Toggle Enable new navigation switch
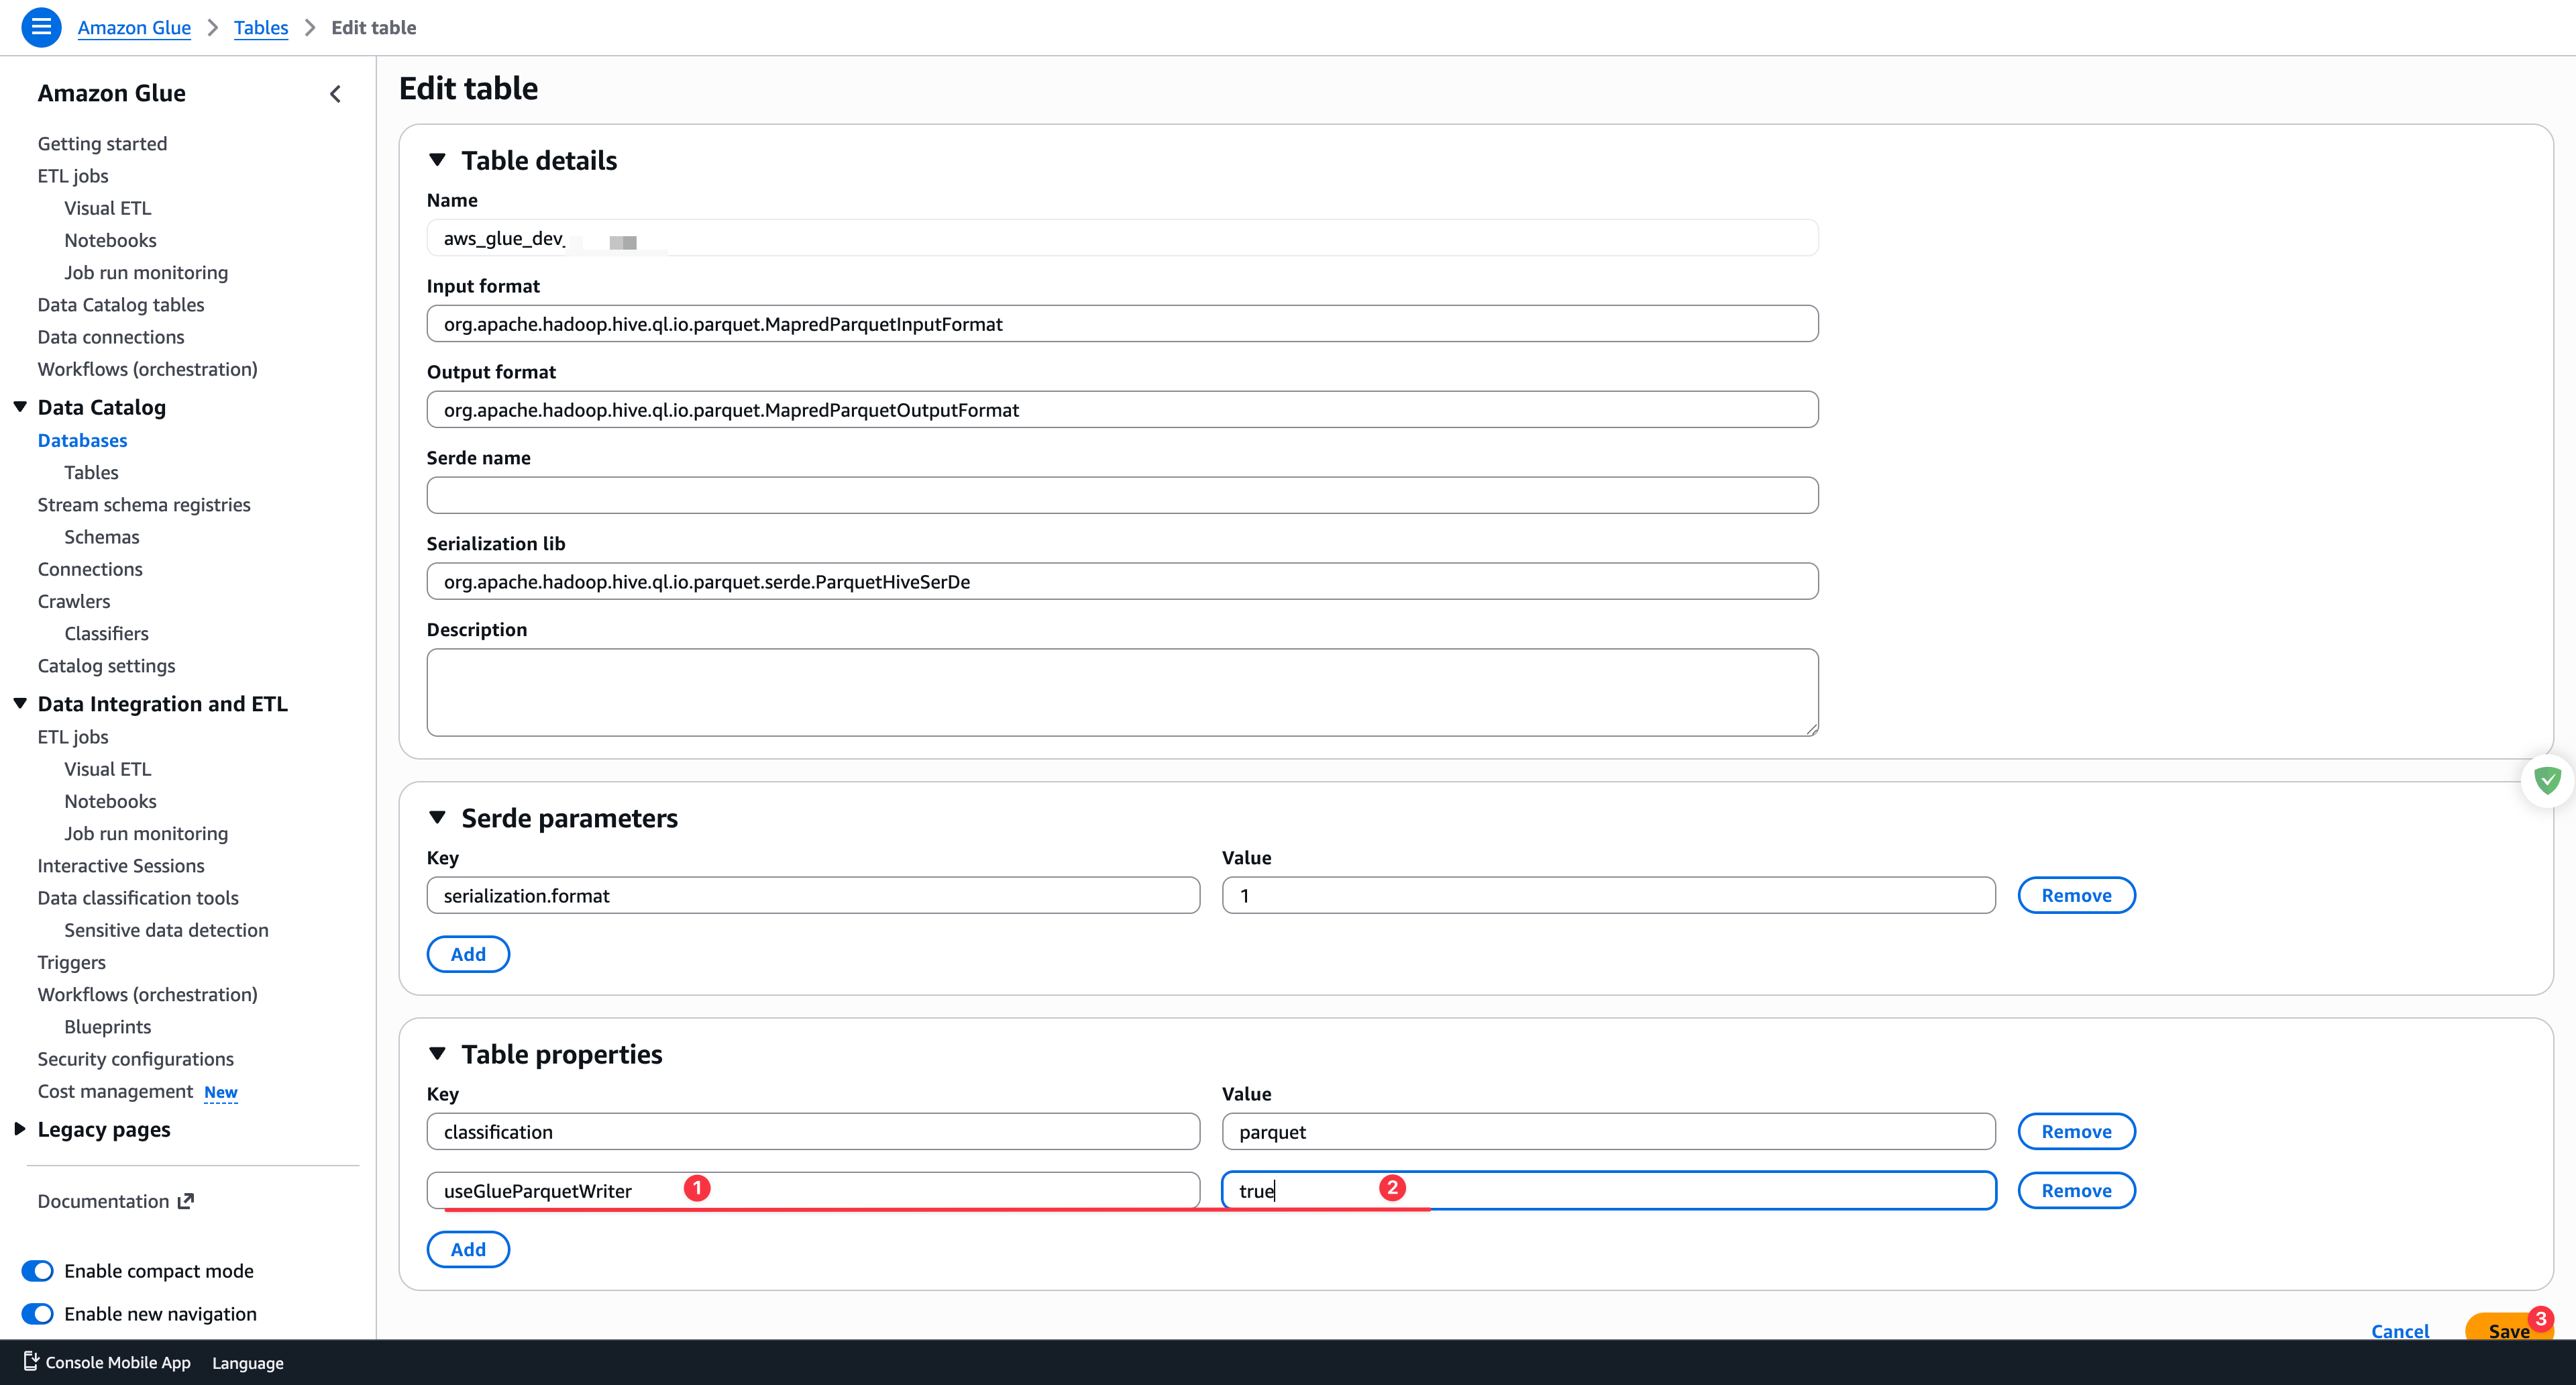Viewport: 2576px width, 1385px height. coord(38,1314)
